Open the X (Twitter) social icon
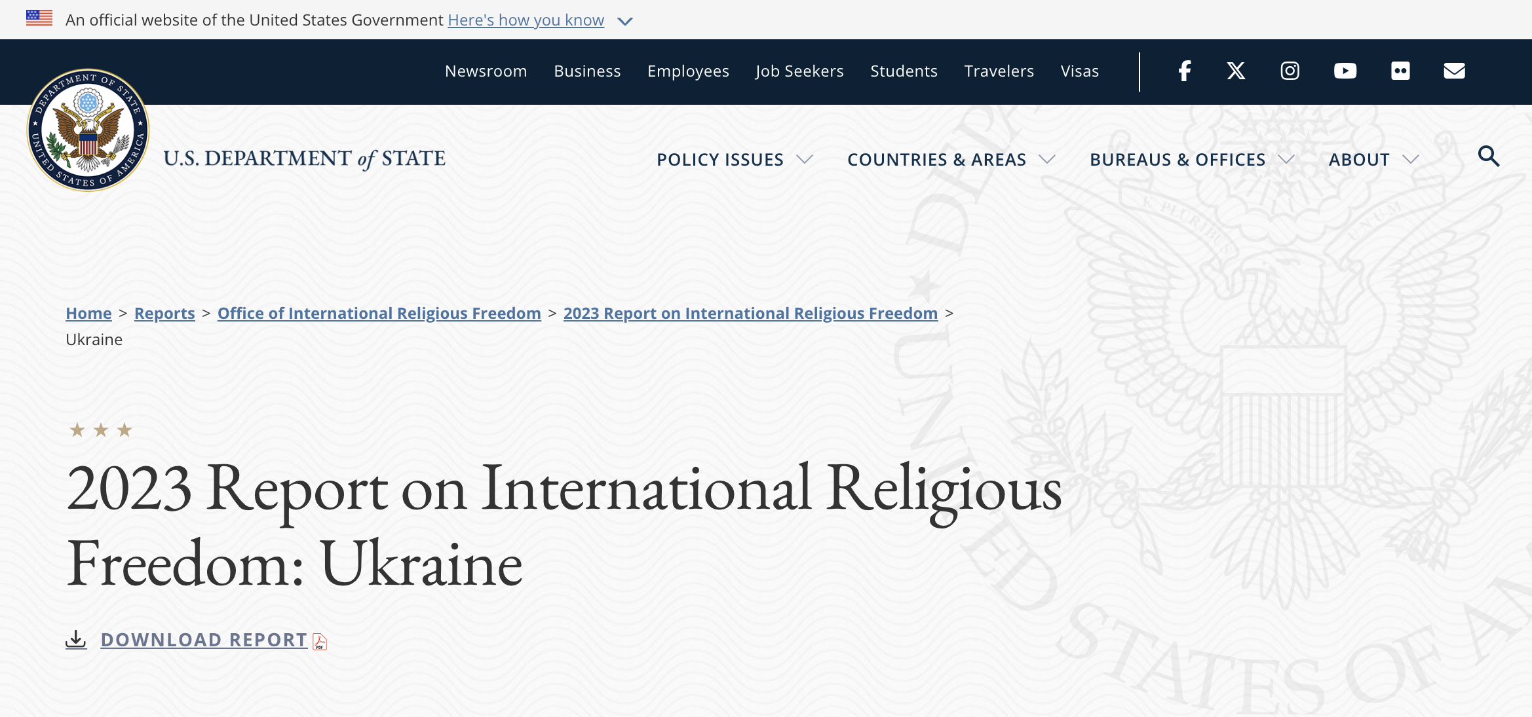The height and width of the screenshot is (717, 1532). click(x=1236, y=71)
